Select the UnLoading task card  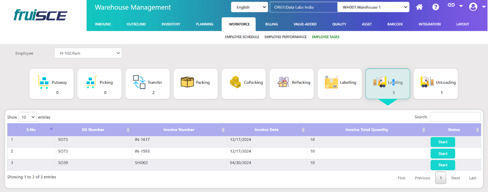pos(436,84)
